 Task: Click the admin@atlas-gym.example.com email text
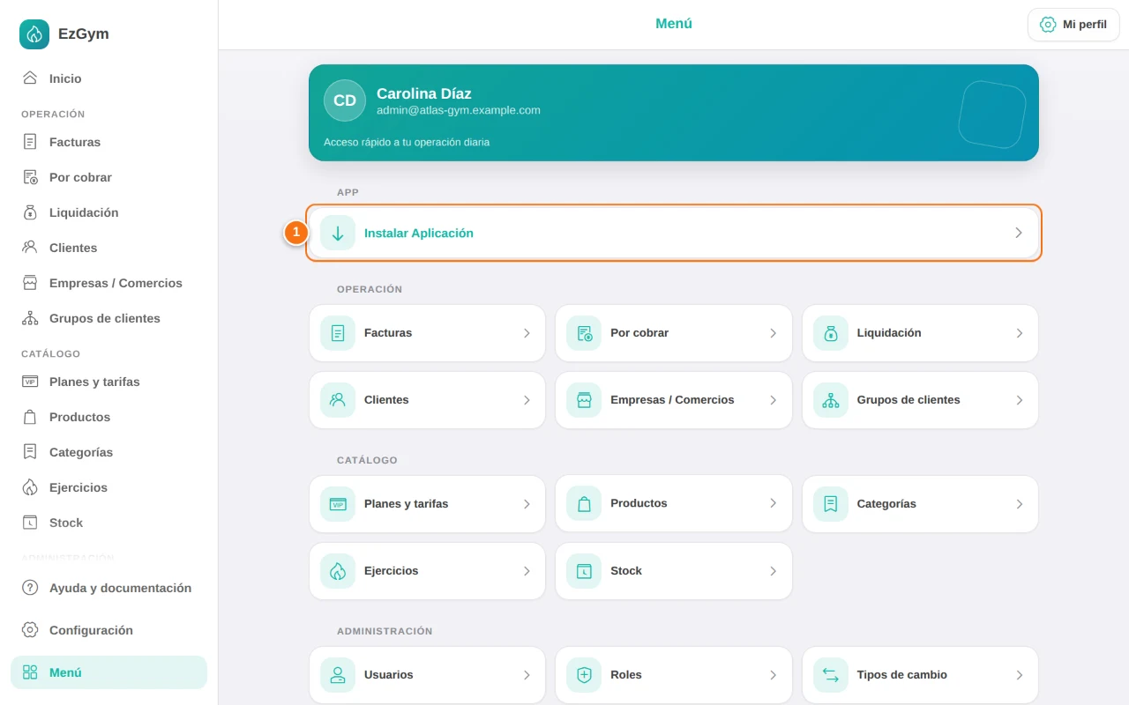point(459,110)
